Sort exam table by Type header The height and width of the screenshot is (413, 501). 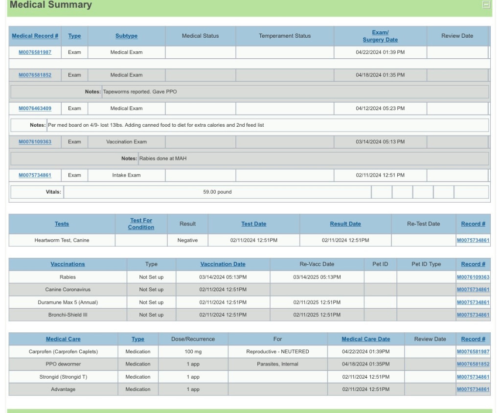pos(74,36)
